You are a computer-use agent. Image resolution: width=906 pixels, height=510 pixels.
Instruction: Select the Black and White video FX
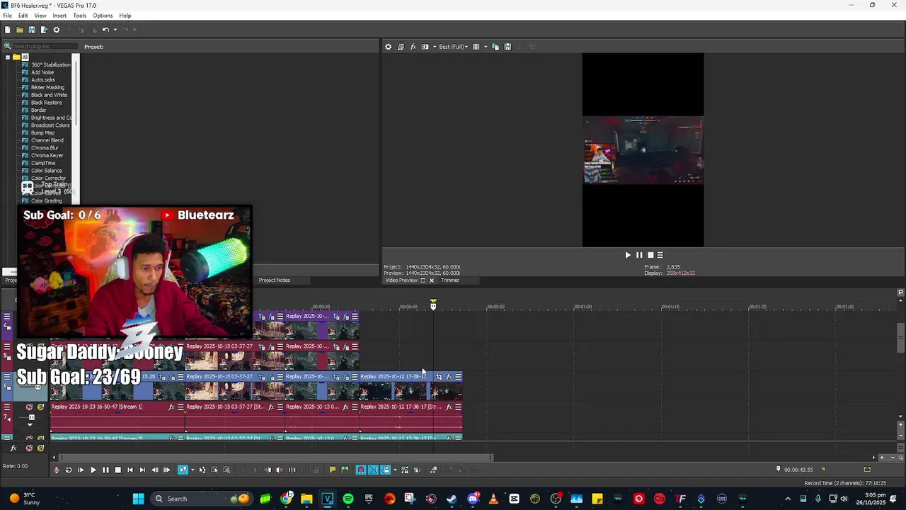[49, 95]
